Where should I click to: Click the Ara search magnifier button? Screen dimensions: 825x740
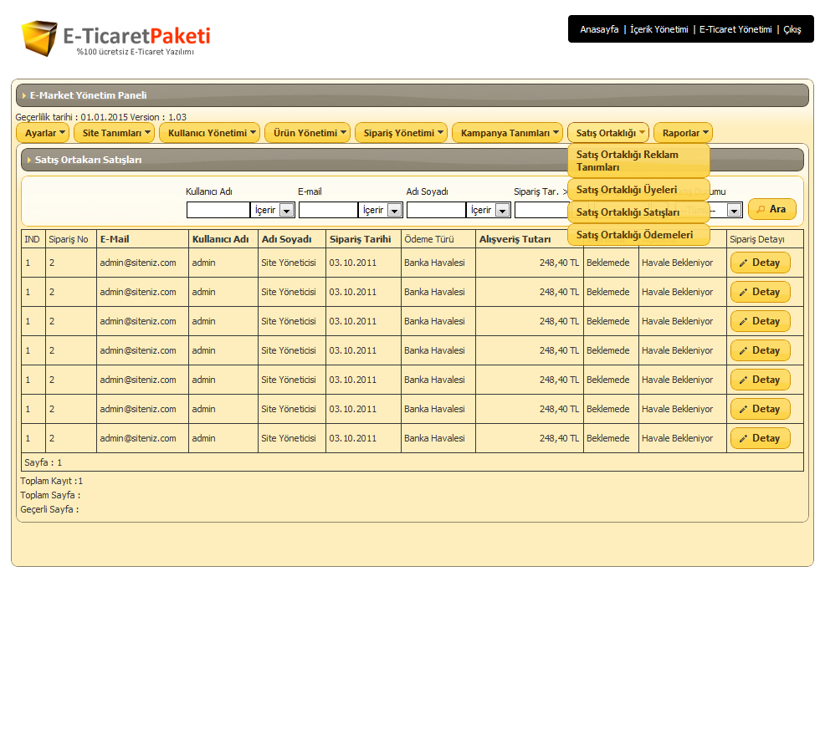pyautogui.click(x=771, y=209)
